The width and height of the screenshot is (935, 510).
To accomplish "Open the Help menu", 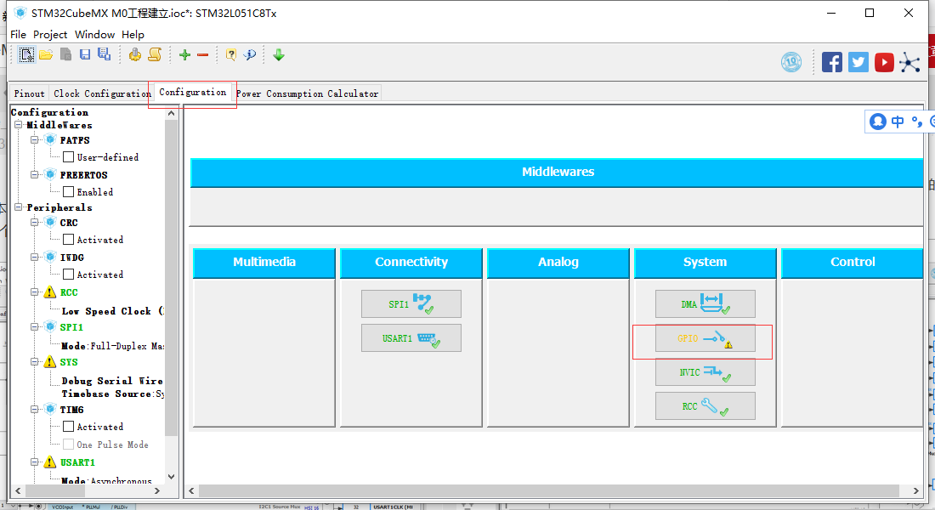I will [x=133, y=35].
